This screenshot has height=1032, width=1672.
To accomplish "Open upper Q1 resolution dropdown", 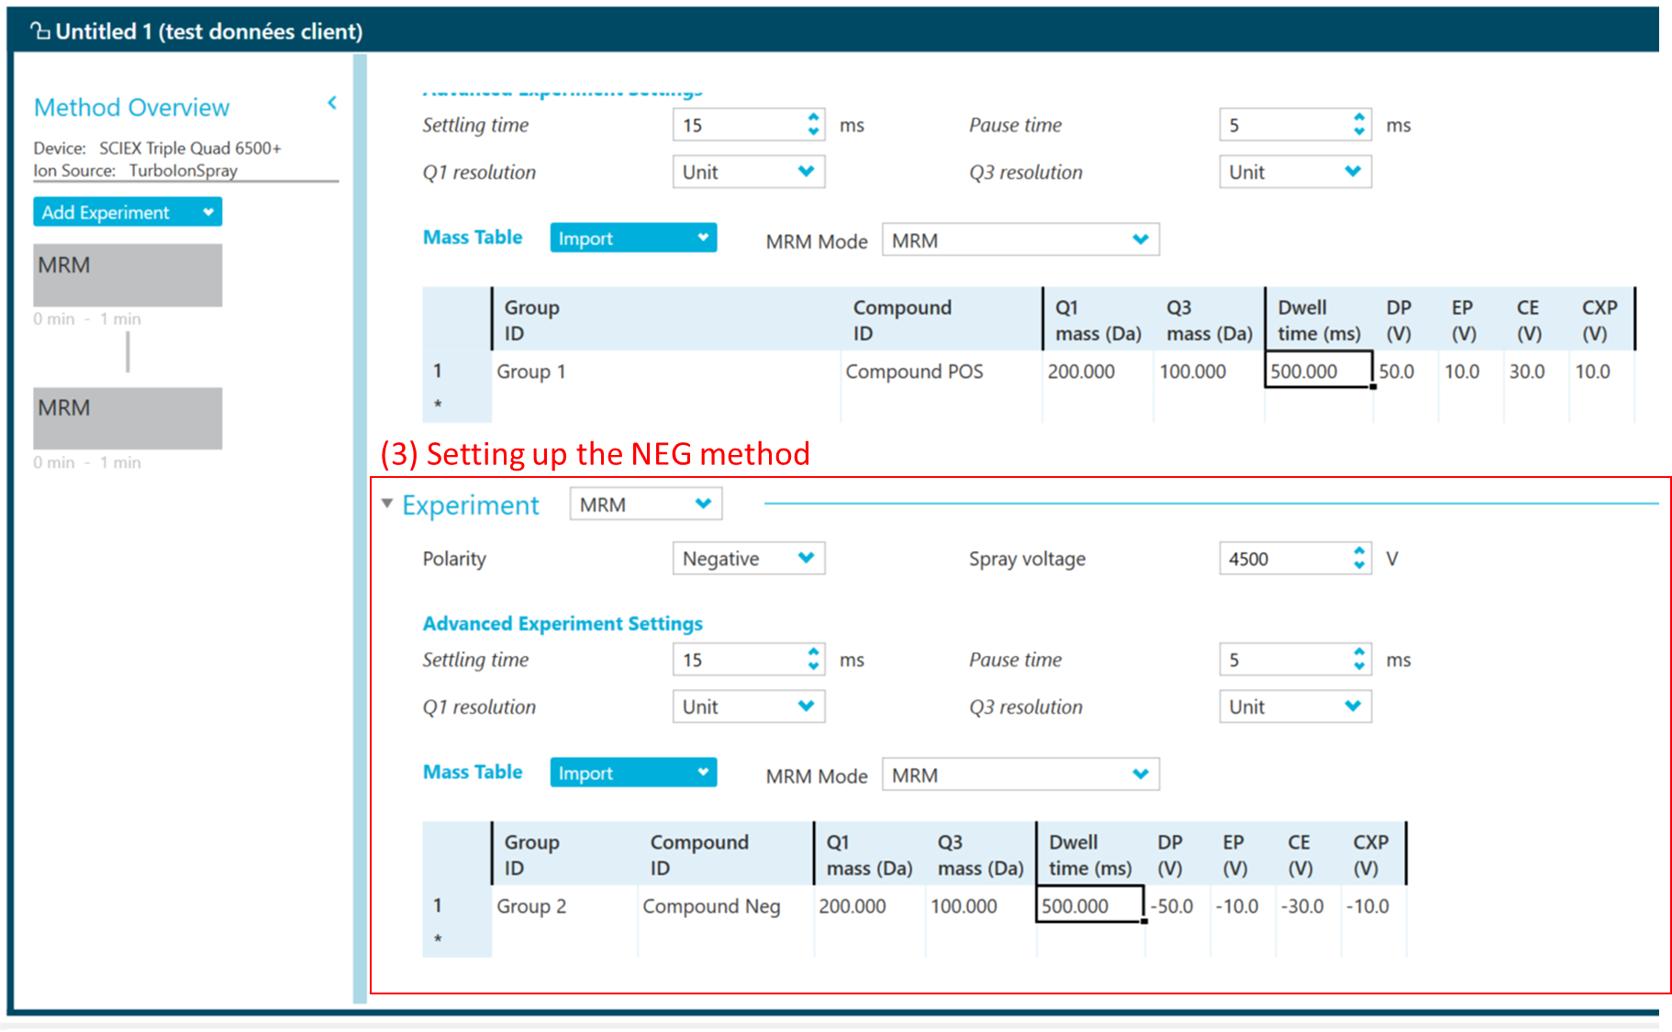I will tap(749, 172).
